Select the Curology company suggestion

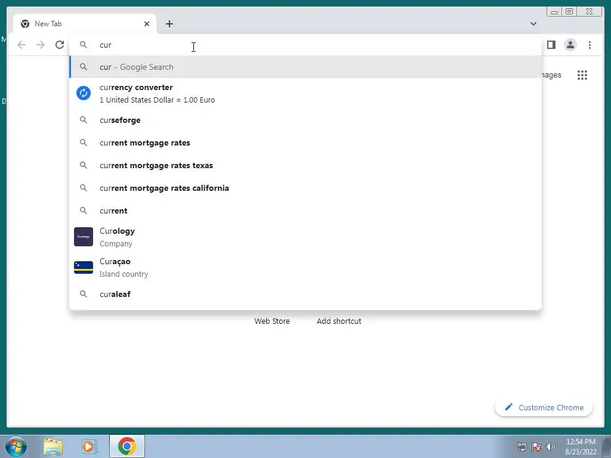coord(305,237)
